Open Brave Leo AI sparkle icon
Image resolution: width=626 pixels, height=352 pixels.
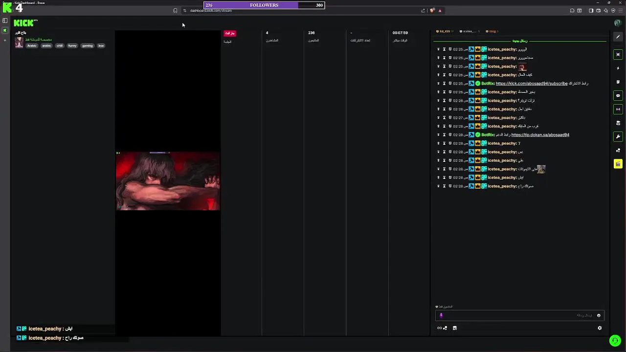point(606,10)
